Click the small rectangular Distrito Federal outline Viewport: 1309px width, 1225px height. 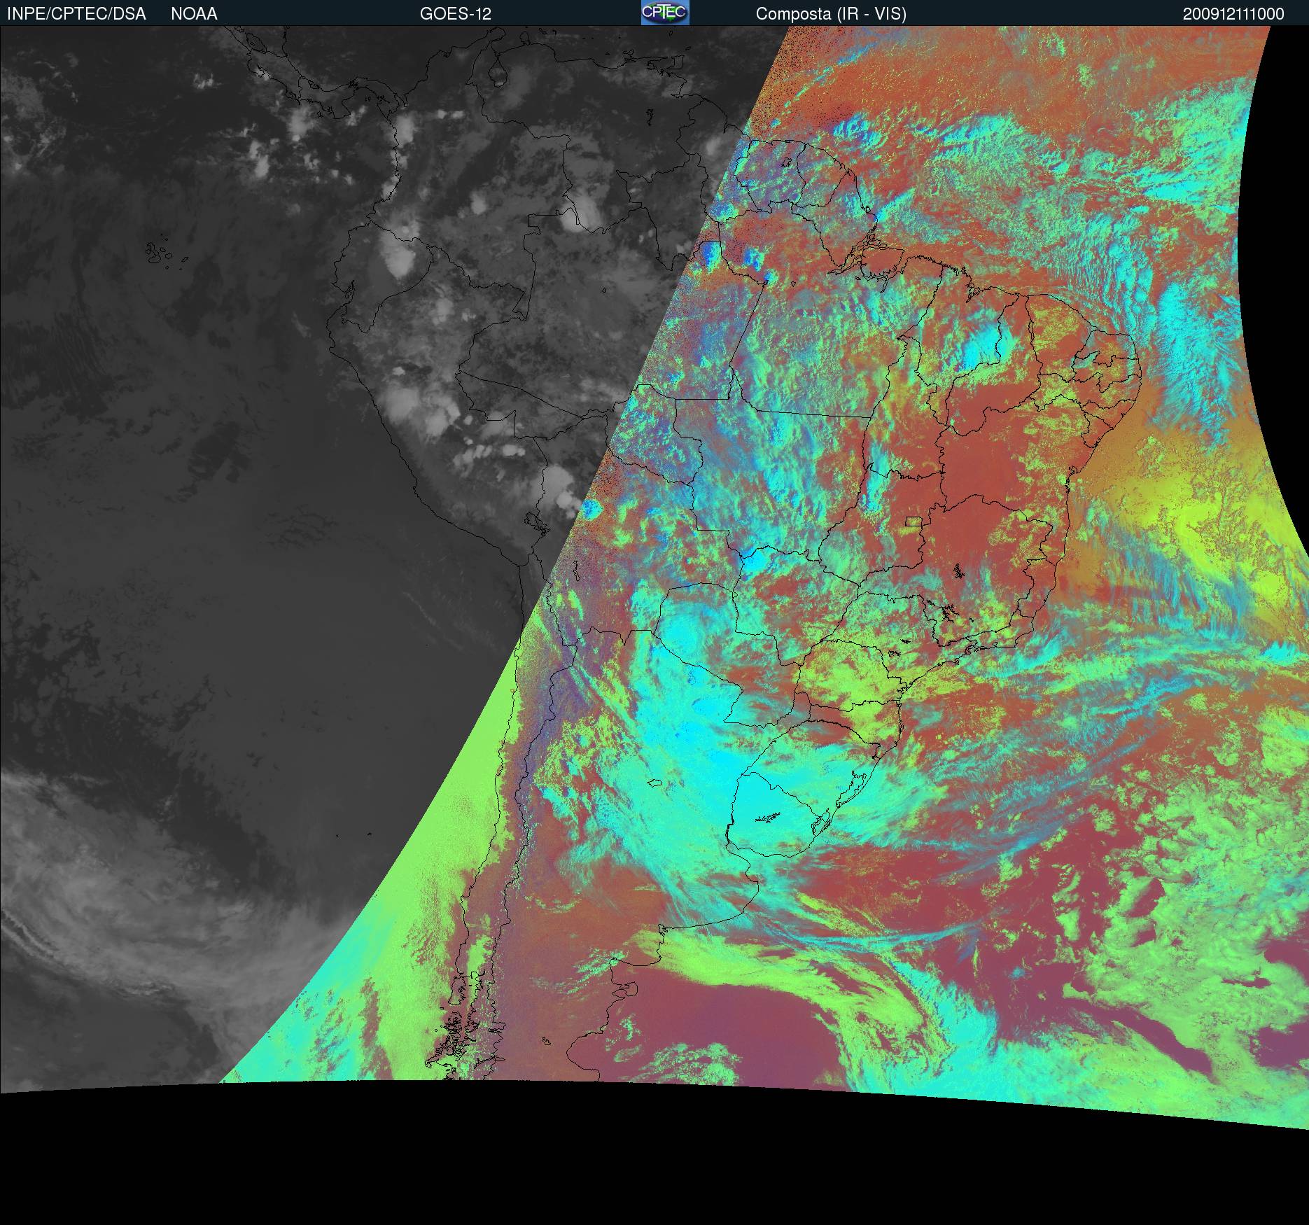click(x=913, y=521)
